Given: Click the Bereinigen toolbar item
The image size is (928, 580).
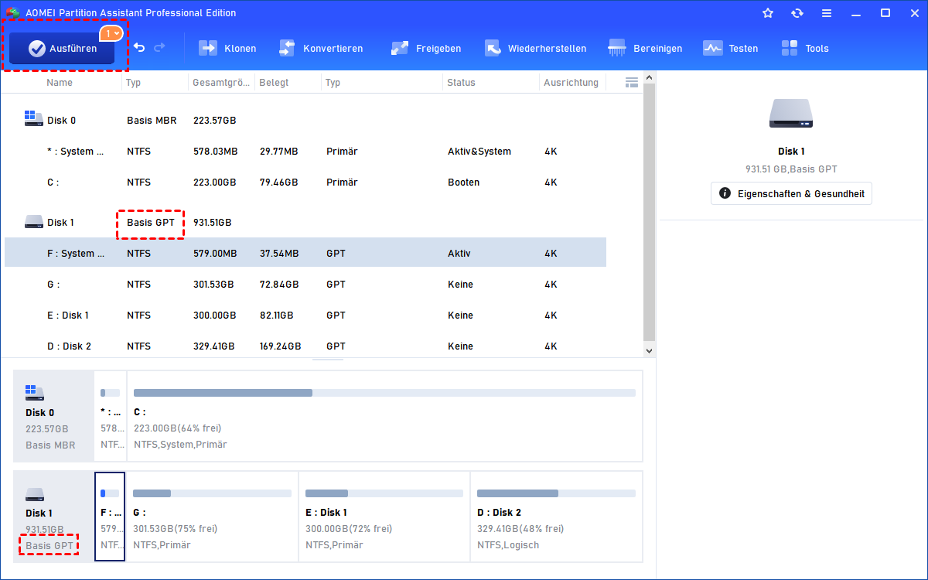Looking at the screenshot, I should [646, 49].
